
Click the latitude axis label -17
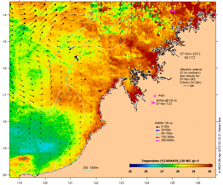[x=4, y=95]
